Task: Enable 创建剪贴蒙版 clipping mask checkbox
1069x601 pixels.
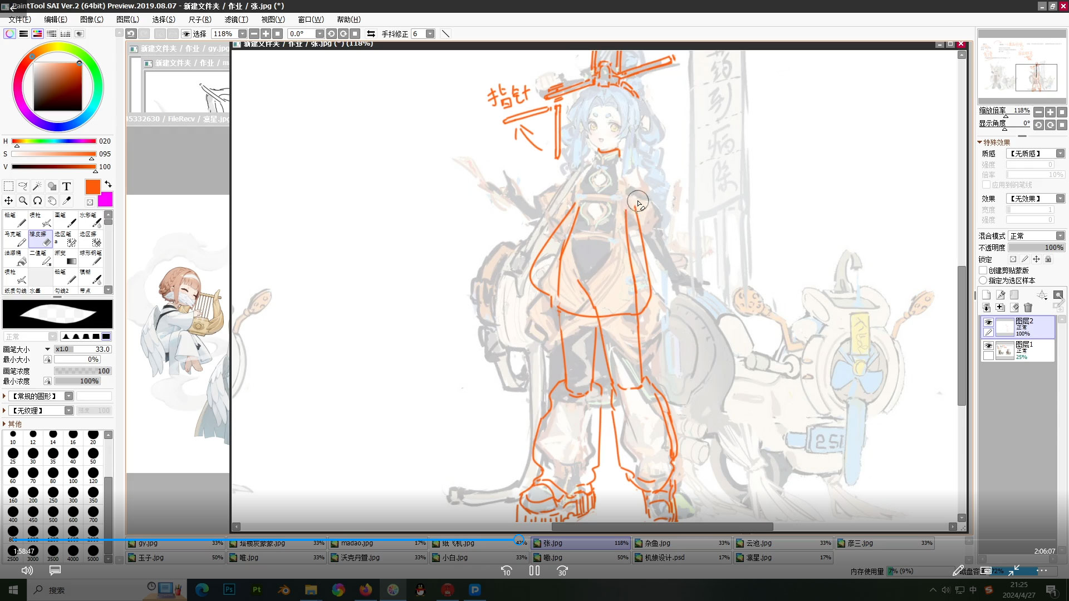Action: click(983, 270)
